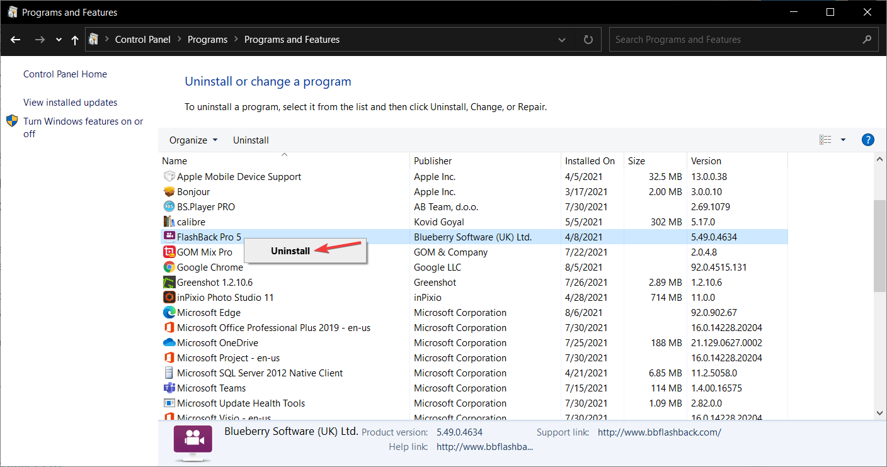Select the Microsoft OneDrive row name

tap(217, 343)
